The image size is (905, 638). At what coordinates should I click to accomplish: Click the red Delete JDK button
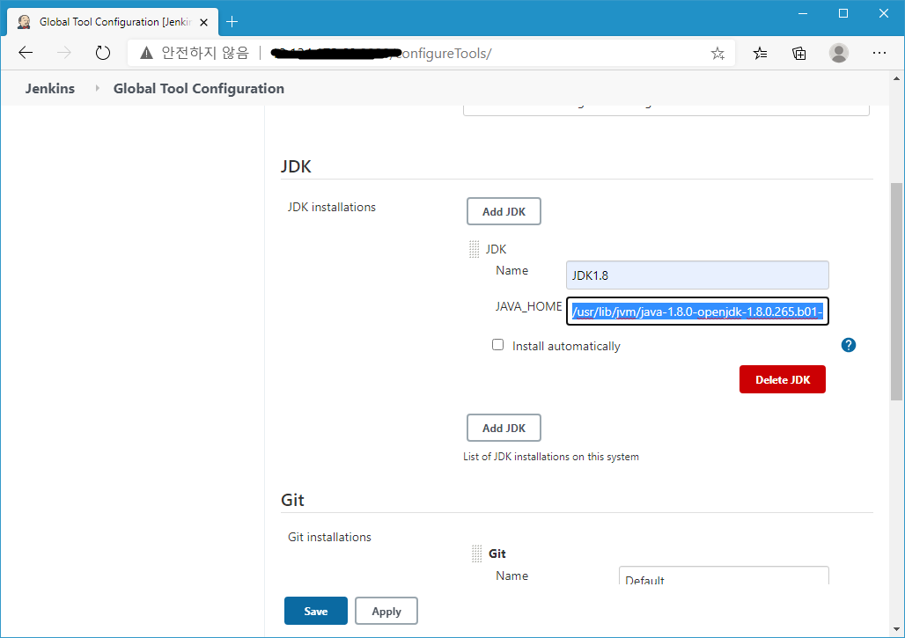pos(783,379)
